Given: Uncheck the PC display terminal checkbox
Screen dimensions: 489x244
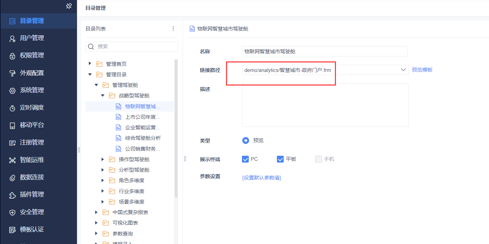Looking at the screenshot, I should point(245,159).
